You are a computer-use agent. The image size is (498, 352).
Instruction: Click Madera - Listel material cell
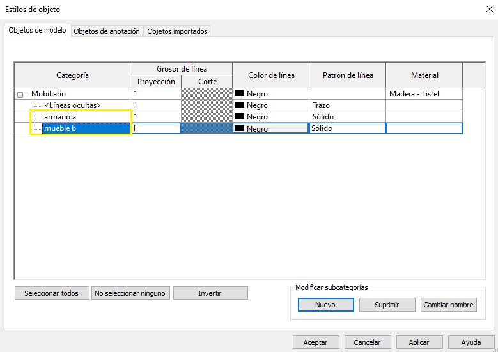[x=424, y=94]
